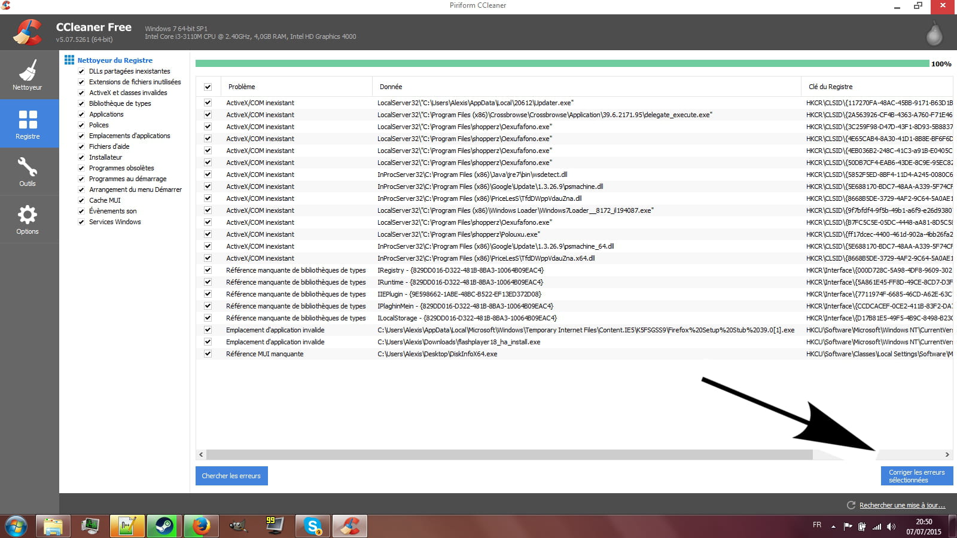Viewport: 957px width, 538px height.
Task: Select the IPlaghinMein data cell
Action: [465, 306]
